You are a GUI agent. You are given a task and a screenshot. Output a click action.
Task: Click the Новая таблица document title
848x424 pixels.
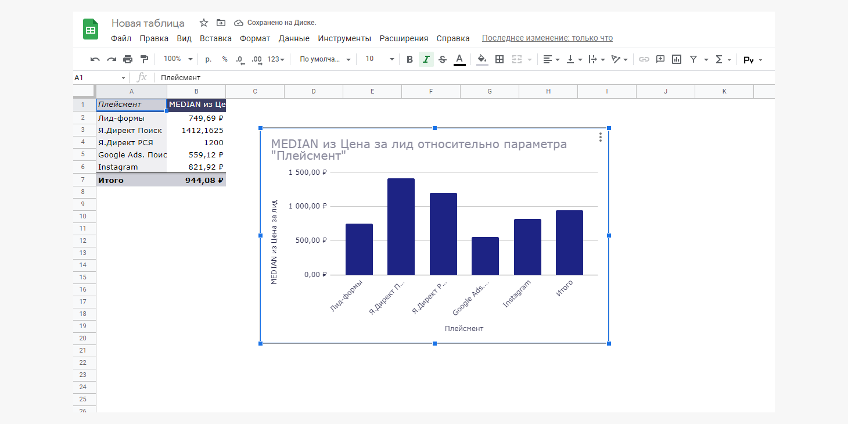[148, 23]
